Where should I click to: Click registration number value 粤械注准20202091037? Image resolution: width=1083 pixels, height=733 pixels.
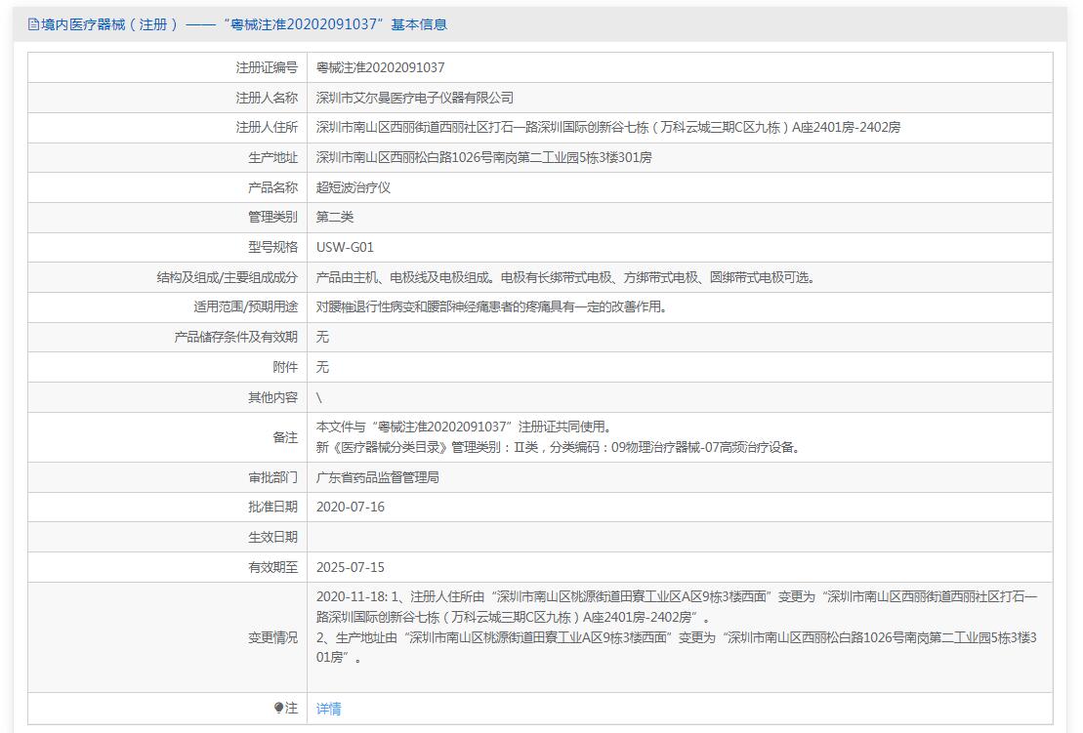(x=381, y=67)
